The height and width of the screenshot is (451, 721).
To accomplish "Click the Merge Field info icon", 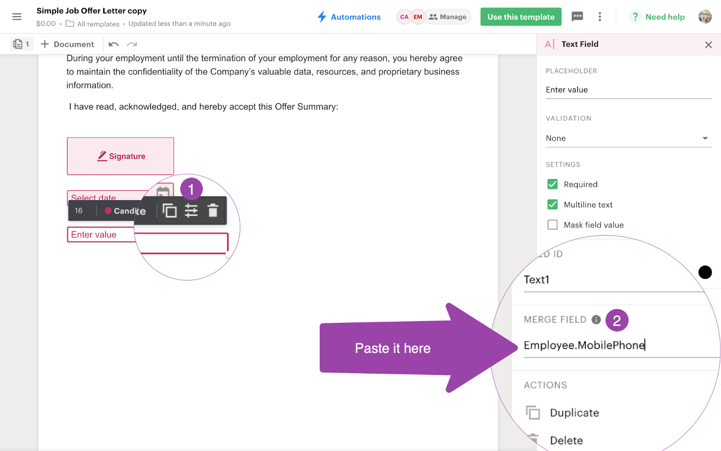I will 596,320.
